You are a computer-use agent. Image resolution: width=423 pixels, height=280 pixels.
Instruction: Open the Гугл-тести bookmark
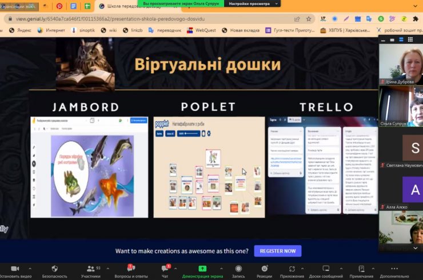click(290, 30)
